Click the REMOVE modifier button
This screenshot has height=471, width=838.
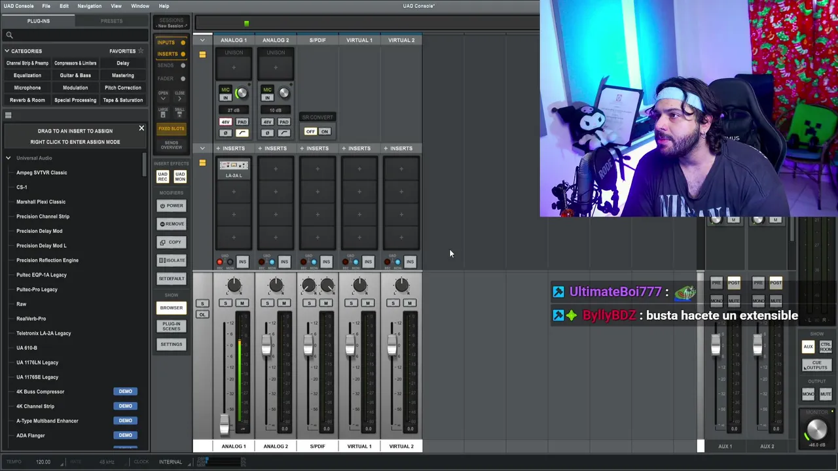tap(172, 224)
